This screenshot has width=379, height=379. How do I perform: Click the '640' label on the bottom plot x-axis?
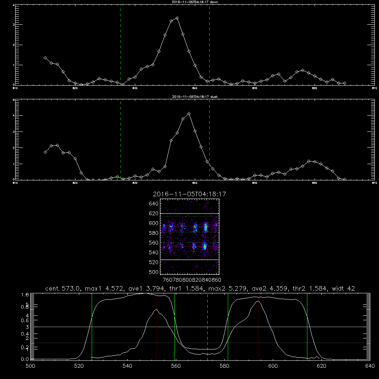point(370,366)
